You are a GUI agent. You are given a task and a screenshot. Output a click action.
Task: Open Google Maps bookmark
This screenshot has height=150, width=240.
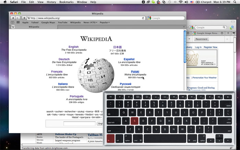click(x=48, y=23)
